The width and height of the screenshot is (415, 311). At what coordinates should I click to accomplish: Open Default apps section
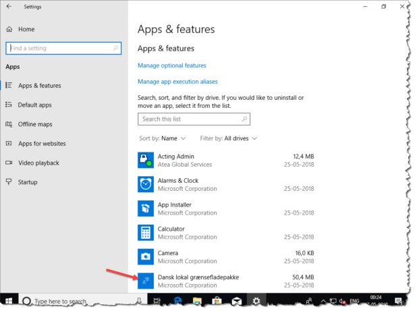pos(34,105)
